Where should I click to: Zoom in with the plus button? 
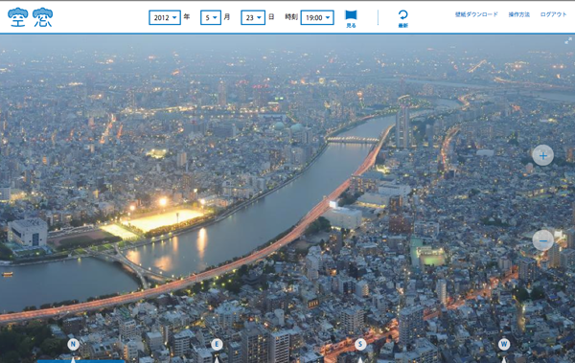tap(542, 155)
